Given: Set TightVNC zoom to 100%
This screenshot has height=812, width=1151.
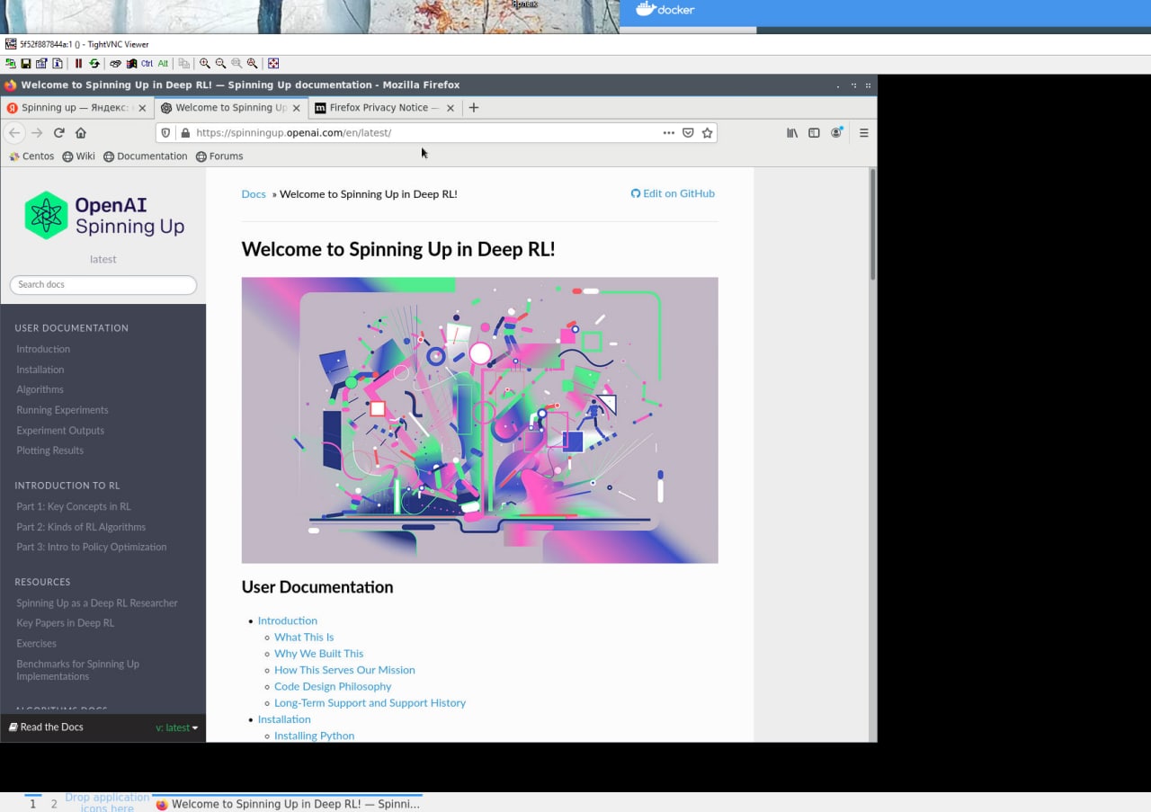Looking at the screenshot, I should coord(236,64).
